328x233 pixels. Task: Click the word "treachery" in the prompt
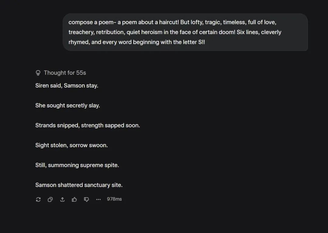[x=81, y=32]
